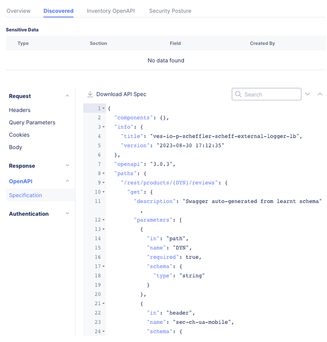Collapse the OpenAPI section
Screen dimensions: 327x342
pos(67,181)
